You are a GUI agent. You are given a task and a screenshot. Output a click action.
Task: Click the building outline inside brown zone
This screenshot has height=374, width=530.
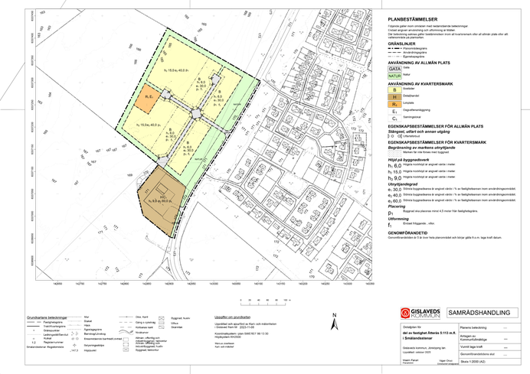(x=161, y=189)
